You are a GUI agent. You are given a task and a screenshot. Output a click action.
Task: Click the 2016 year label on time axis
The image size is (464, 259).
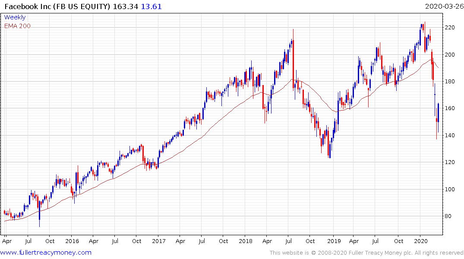pyautogui.click(x=72, y=241)
